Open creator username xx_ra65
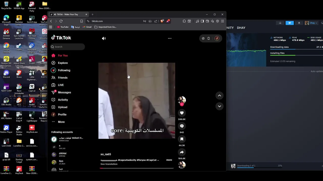The image size is (323, 181). (106, 154)
